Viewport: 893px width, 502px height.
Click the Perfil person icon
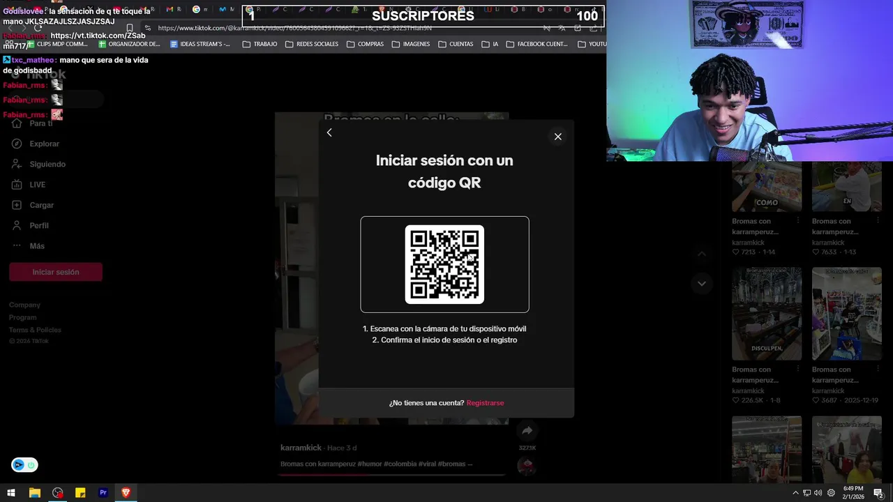(x=17, y=225)
